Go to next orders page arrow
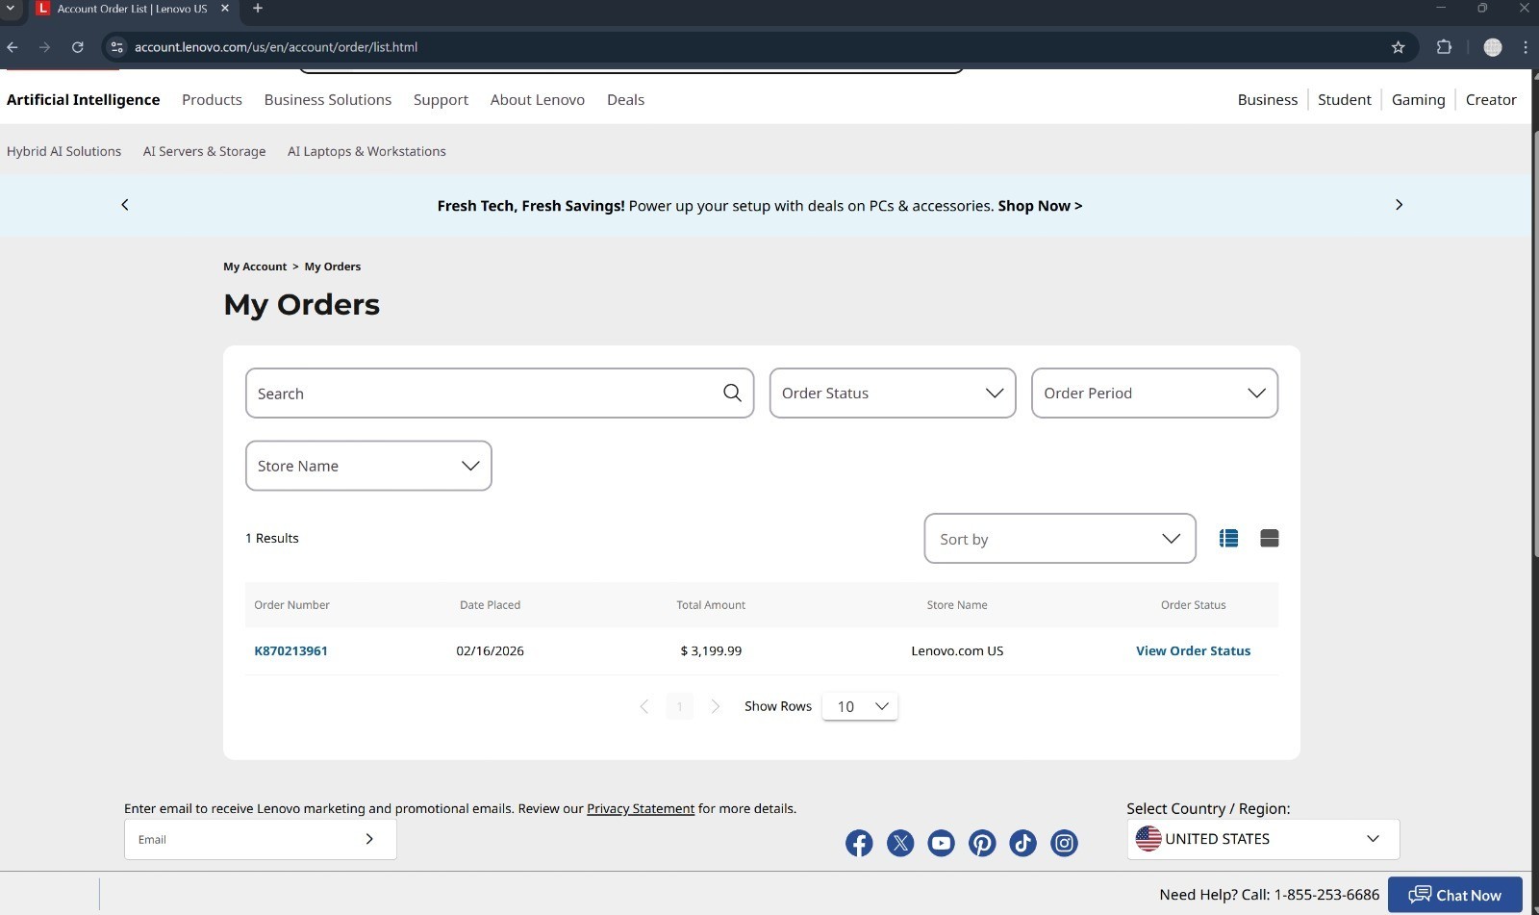 point(715,706)
